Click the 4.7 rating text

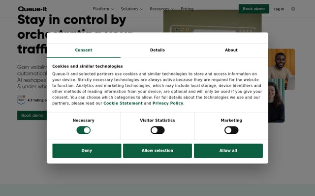pyautogui.click(x=37, y=100)
